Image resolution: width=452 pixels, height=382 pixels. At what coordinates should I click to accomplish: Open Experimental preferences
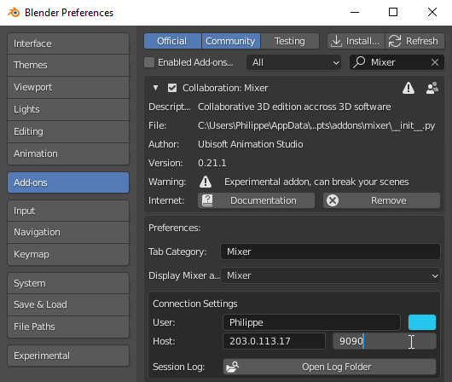[68, 356]
